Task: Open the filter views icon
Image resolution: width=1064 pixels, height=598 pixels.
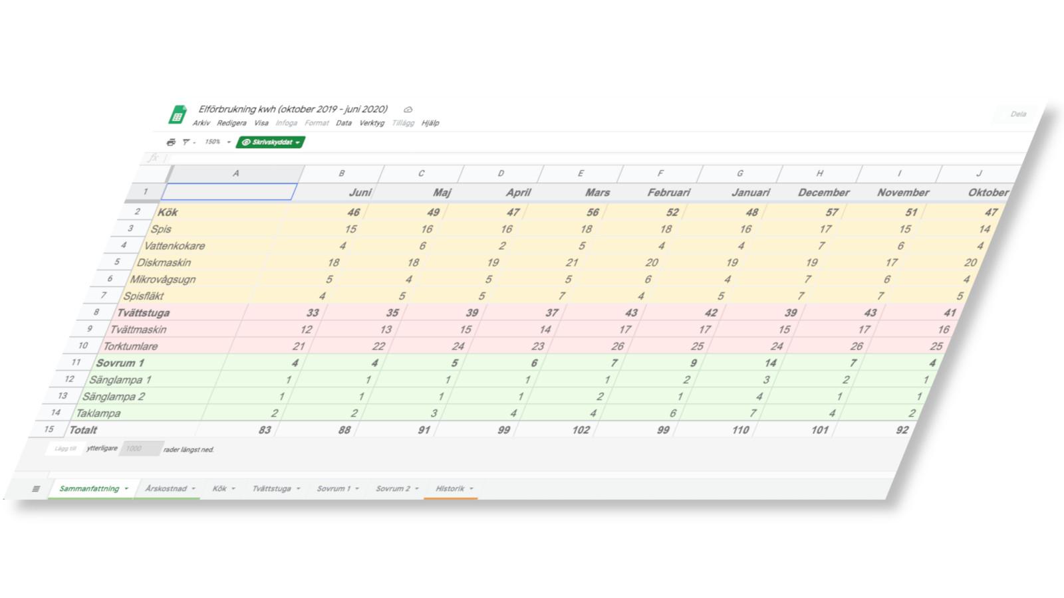Action: point(186,142)
